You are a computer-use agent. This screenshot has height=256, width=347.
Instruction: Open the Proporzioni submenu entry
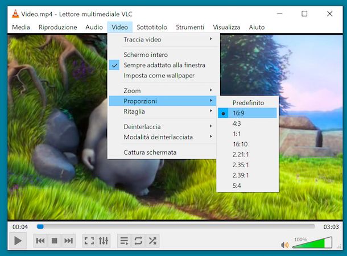pyautogui.click(x=162, y=101)
